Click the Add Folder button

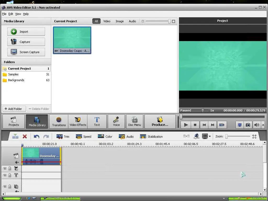(14, 109)
